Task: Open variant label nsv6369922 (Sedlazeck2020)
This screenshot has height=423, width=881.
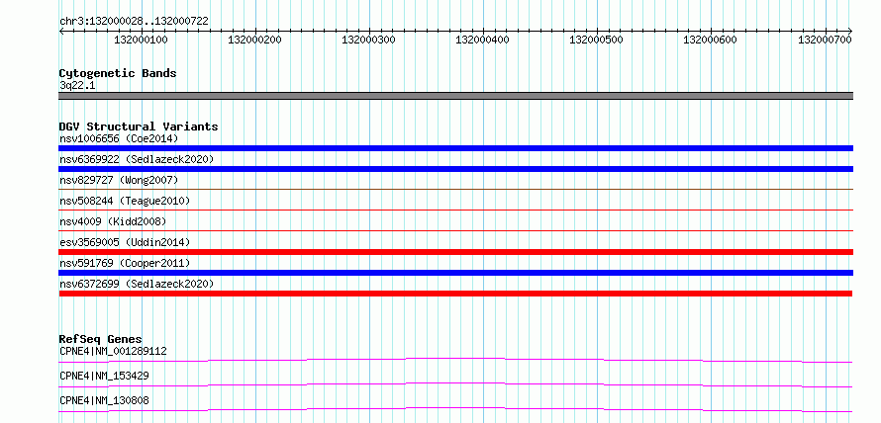Action: pos(137,159)
